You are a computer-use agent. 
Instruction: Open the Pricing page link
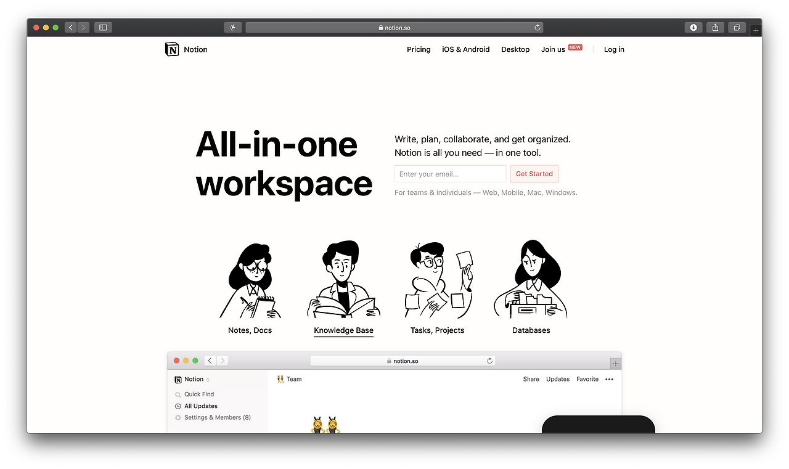[x=419, y=49]
